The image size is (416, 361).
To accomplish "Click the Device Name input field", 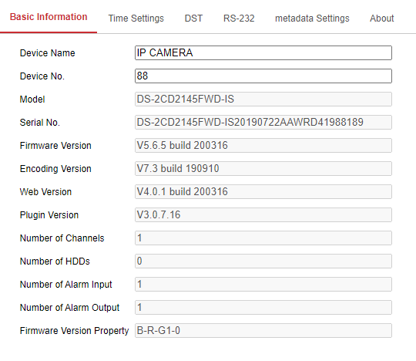I will point(263,53).
